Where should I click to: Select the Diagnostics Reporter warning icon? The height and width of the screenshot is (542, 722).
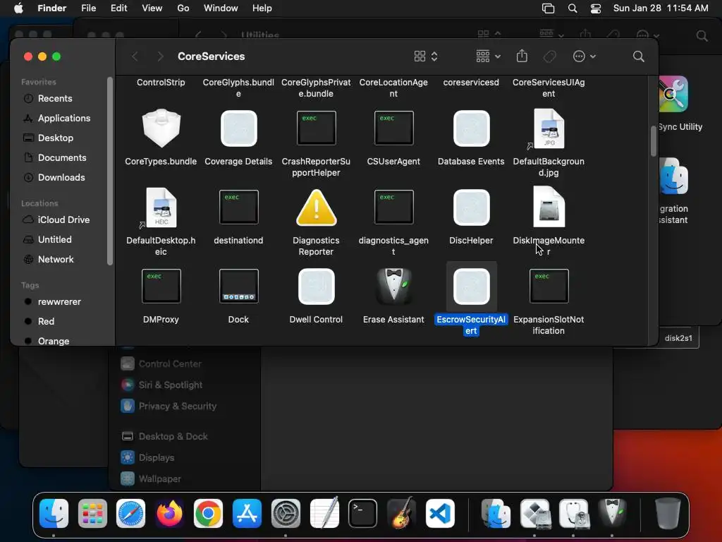[316, 207]
